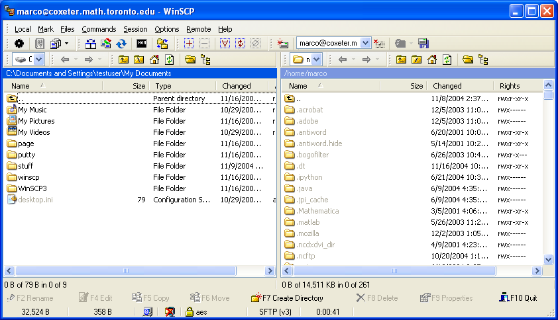Click the New Session toolbar icon
Viewport: 558px width, 320px height.
click(282, 44)
